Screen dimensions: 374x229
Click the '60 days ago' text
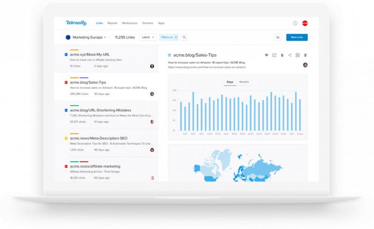[102, 178]
